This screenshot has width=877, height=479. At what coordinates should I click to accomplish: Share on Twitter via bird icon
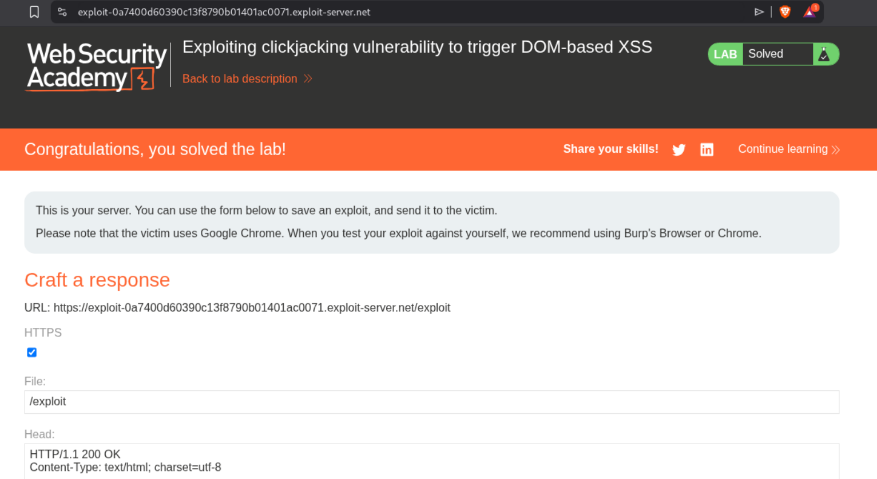click(x=678, y=150)
